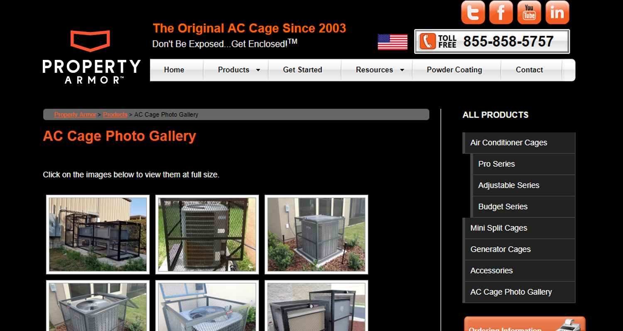Open the Facebook social icon

(501, 12)
